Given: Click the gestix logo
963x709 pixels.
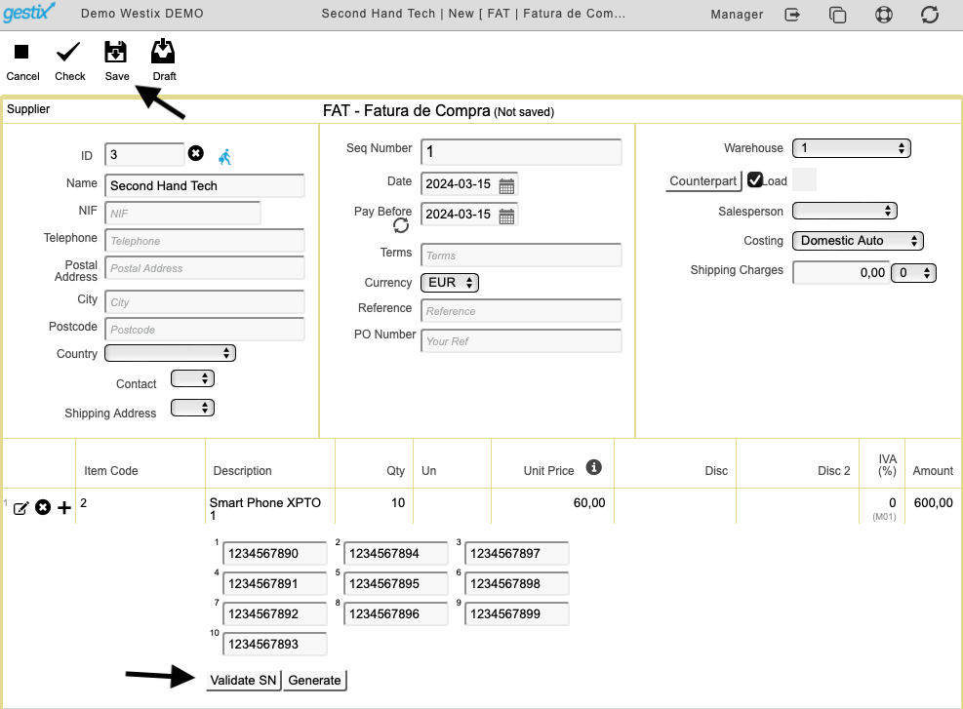Looking at the screenshot, I should [x=29, y=13].
